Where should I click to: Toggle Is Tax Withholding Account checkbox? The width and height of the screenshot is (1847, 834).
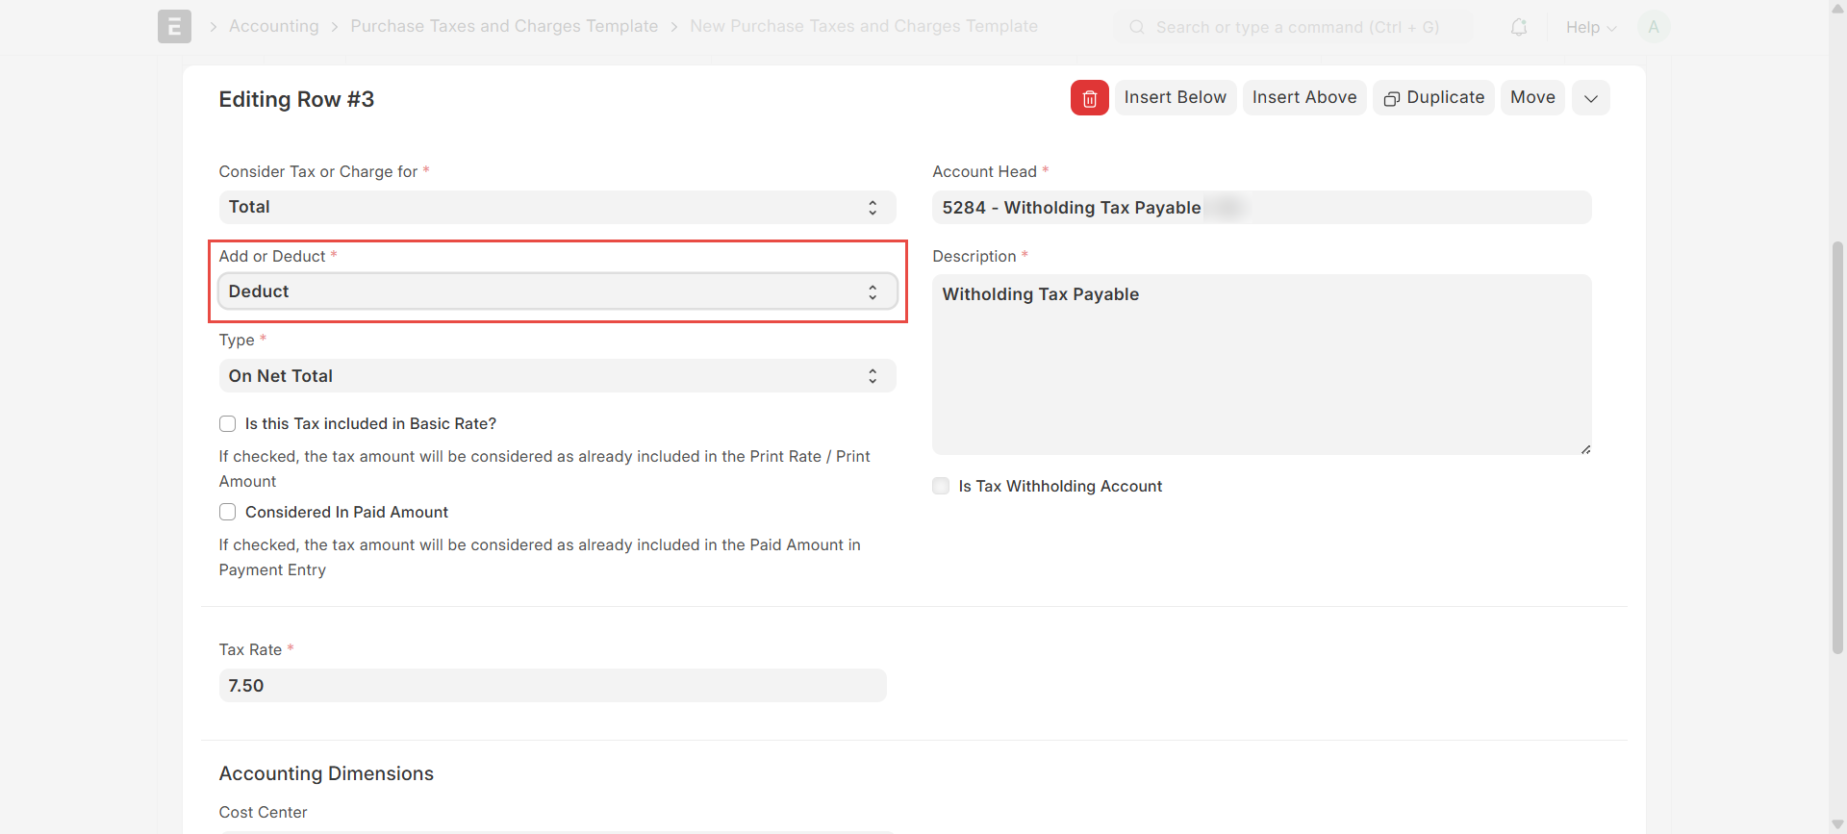pyautogui.click(x=941, y=487)
